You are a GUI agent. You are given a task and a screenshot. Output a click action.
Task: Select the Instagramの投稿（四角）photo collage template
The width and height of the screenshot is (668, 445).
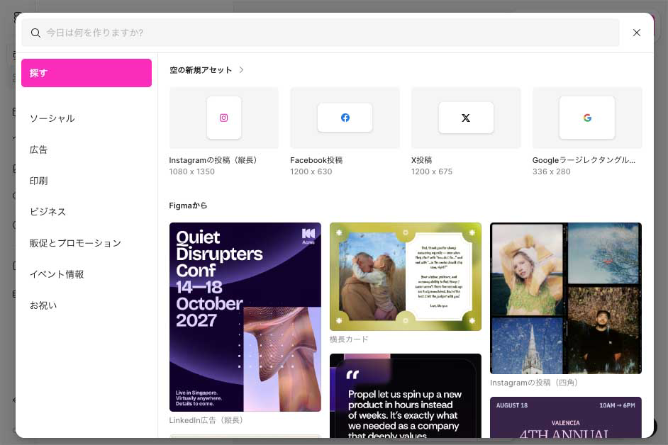click(x=565, y=298)
